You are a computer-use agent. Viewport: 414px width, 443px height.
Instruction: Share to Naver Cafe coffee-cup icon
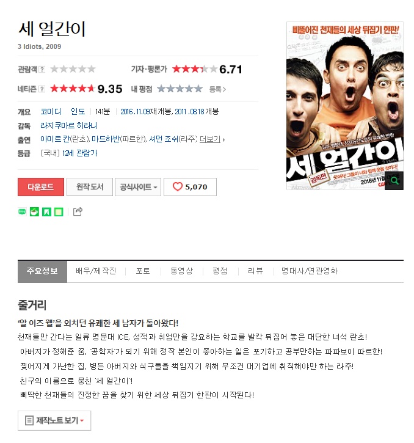tap(34, 211)
